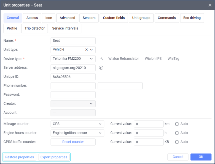Click the IP icon next to Server address
The height and width of the screenshot is (164, 215).
[101, 68]
